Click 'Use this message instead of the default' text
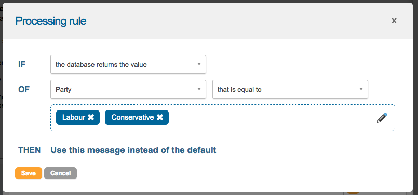Screen dimensions: 418x195 click(x=133, y=150)
